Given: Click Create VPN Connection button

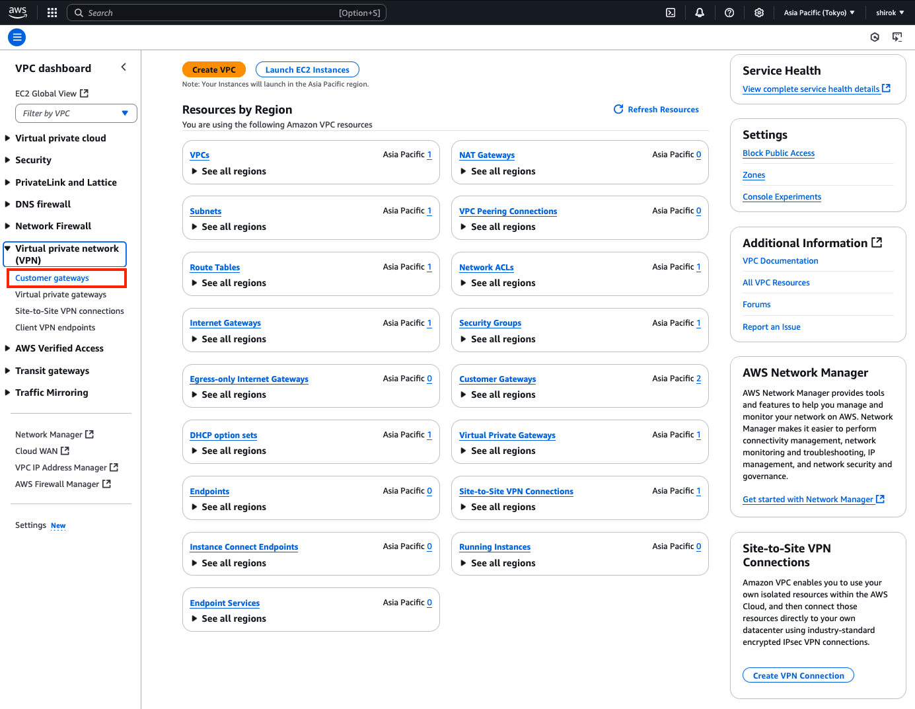Looking at the screenshot, I should coord(799,675).
